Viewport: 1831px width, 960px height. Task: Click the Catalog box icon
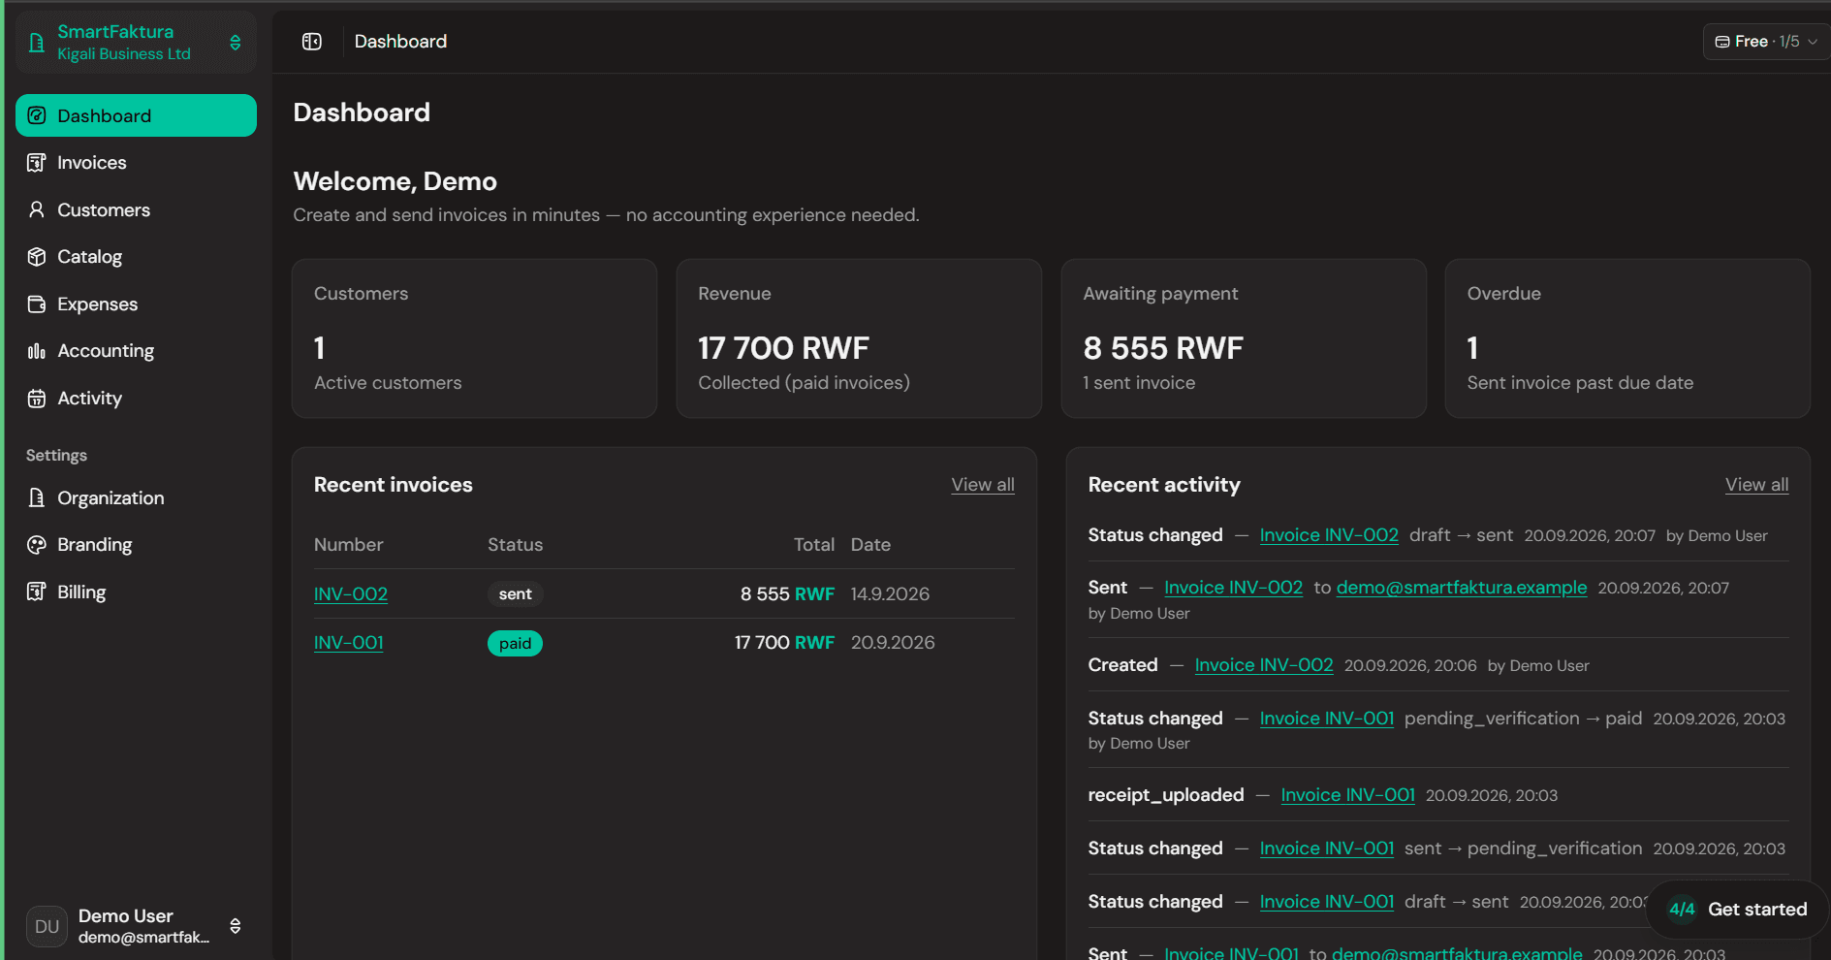tap(37, 257)
